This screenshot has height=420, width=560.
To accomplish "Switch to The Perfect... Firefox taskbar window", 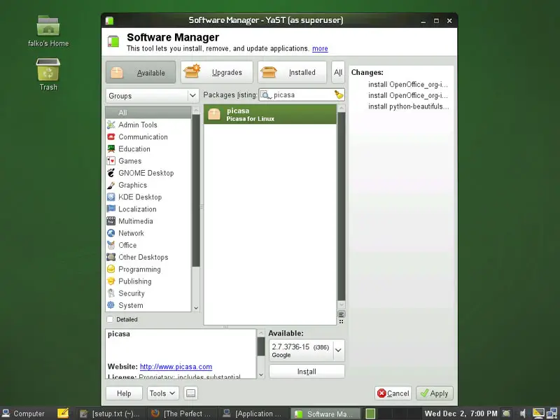I will pos(181,414).
